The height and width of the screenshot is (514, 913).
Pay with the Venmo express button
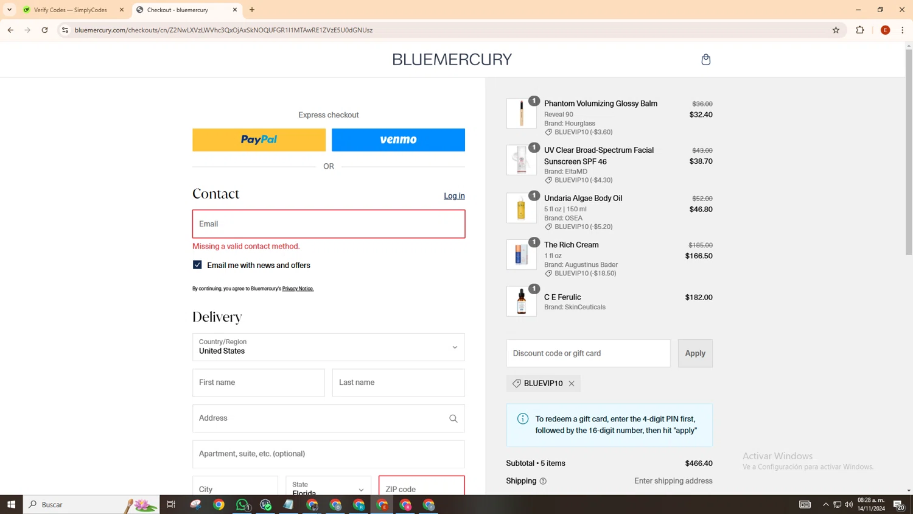click(x=398, y=140)
